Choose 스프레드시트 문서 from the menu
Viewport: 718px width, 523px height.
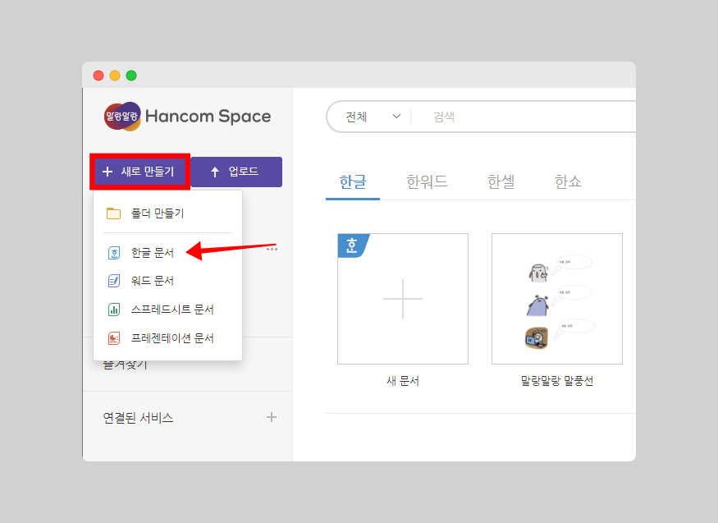[x=167, y=310]
